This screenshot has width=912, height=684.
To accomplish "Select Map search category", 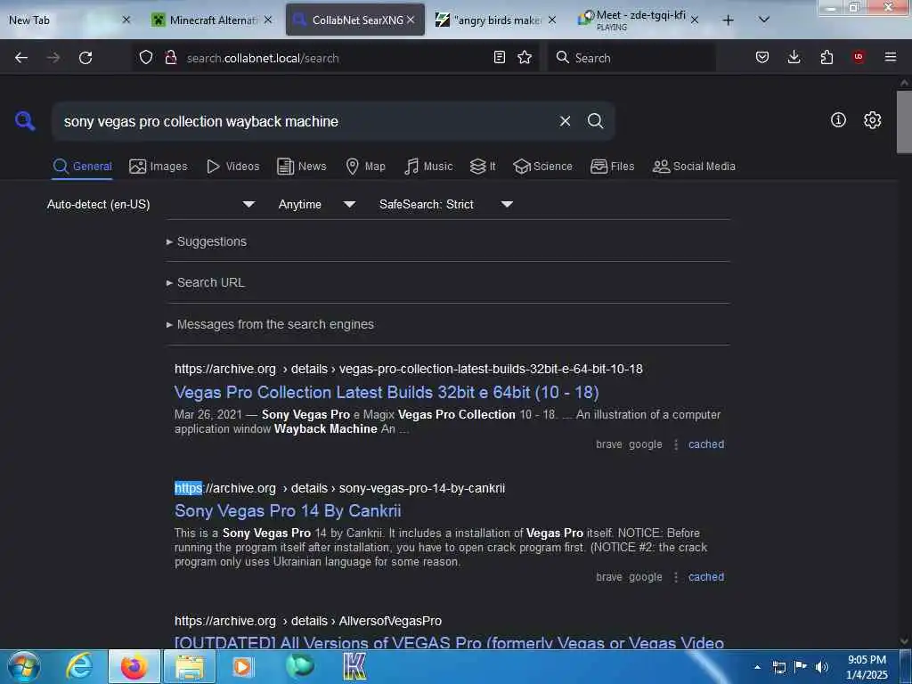I will click(365, 167).
